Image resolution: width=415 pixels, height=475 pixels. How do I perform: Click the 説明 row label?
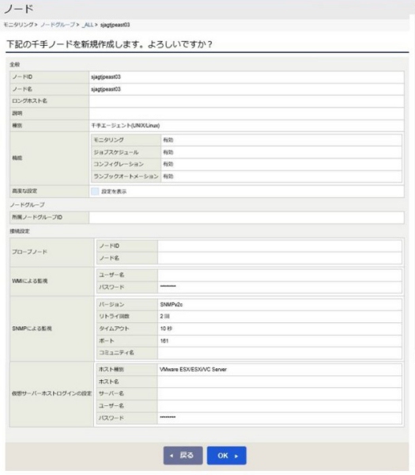(17, 113)
